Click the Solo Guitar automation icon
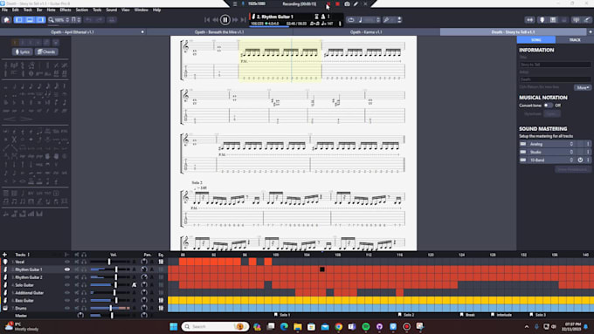The image size is (594, 334). point(135,285)
